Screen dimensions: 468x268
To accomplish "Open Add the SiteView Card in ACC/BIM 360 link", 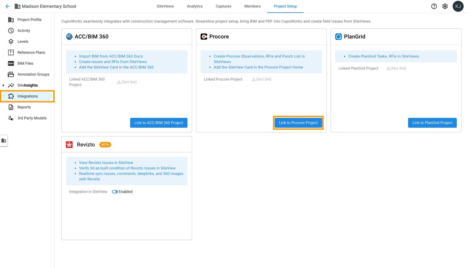I will 116,67.
